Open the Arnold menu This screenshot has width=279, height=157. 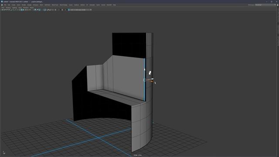103,5
